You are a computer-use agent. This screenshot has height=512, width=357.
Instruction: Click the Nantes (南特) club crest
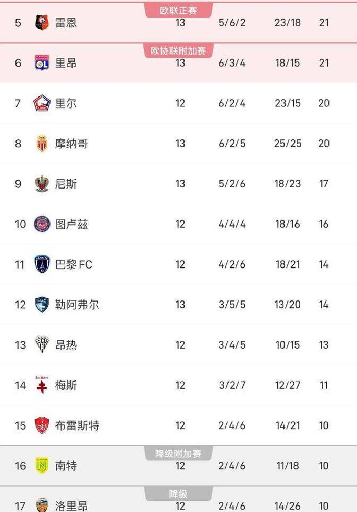click(42, 466)
